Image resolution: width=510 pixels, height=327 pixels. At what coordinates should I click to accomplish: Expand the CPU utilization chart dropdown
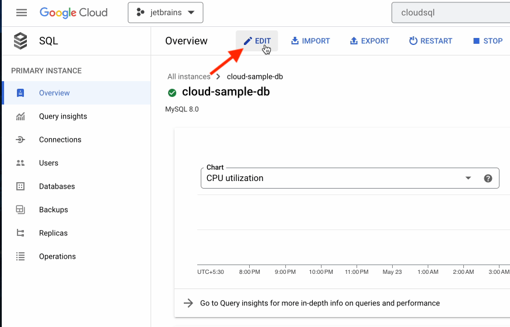point(468,178)
